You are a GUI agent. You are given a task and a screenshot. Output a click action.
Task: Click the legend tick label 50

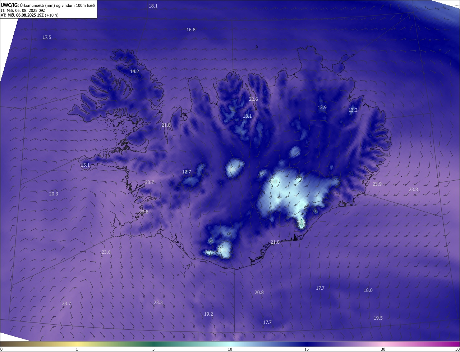(457, 349)
